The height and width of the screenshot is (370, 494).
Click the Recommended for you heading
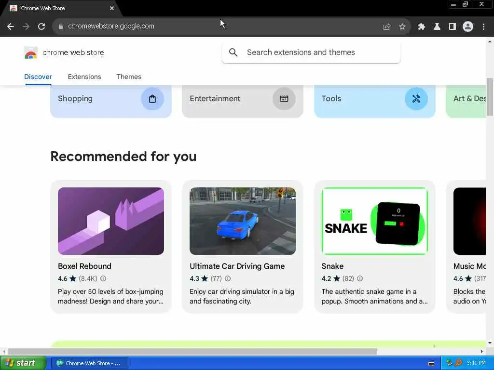click(x=123, y=157)
